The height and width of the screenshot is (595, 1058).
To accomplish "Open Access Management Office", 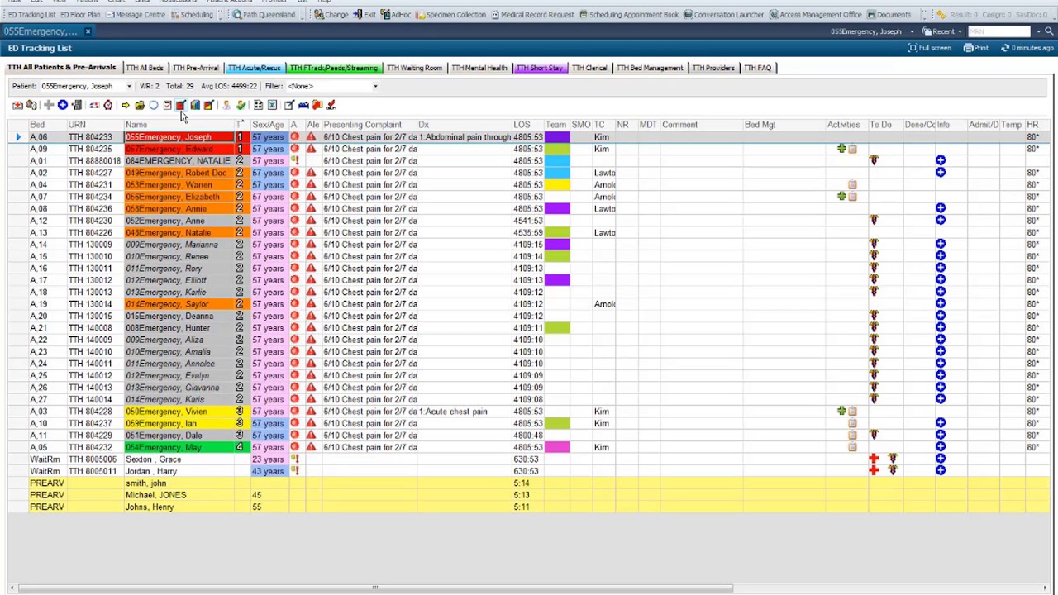I will (x=816, y=15).
